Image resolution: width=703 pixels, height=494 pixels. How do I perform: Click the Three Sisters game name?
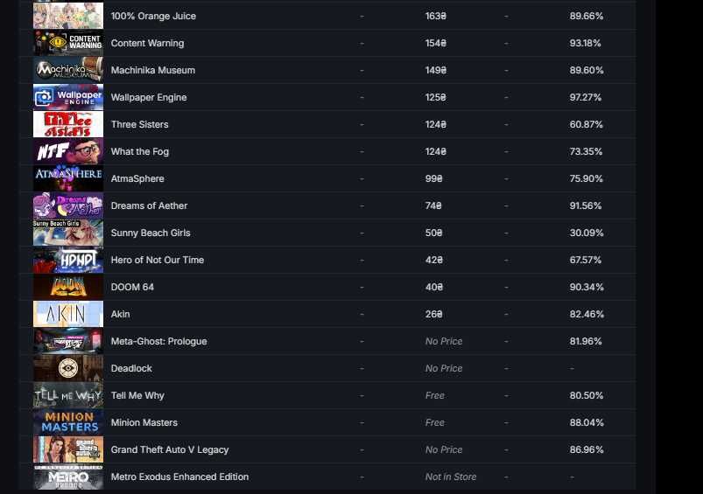(139, 124)
